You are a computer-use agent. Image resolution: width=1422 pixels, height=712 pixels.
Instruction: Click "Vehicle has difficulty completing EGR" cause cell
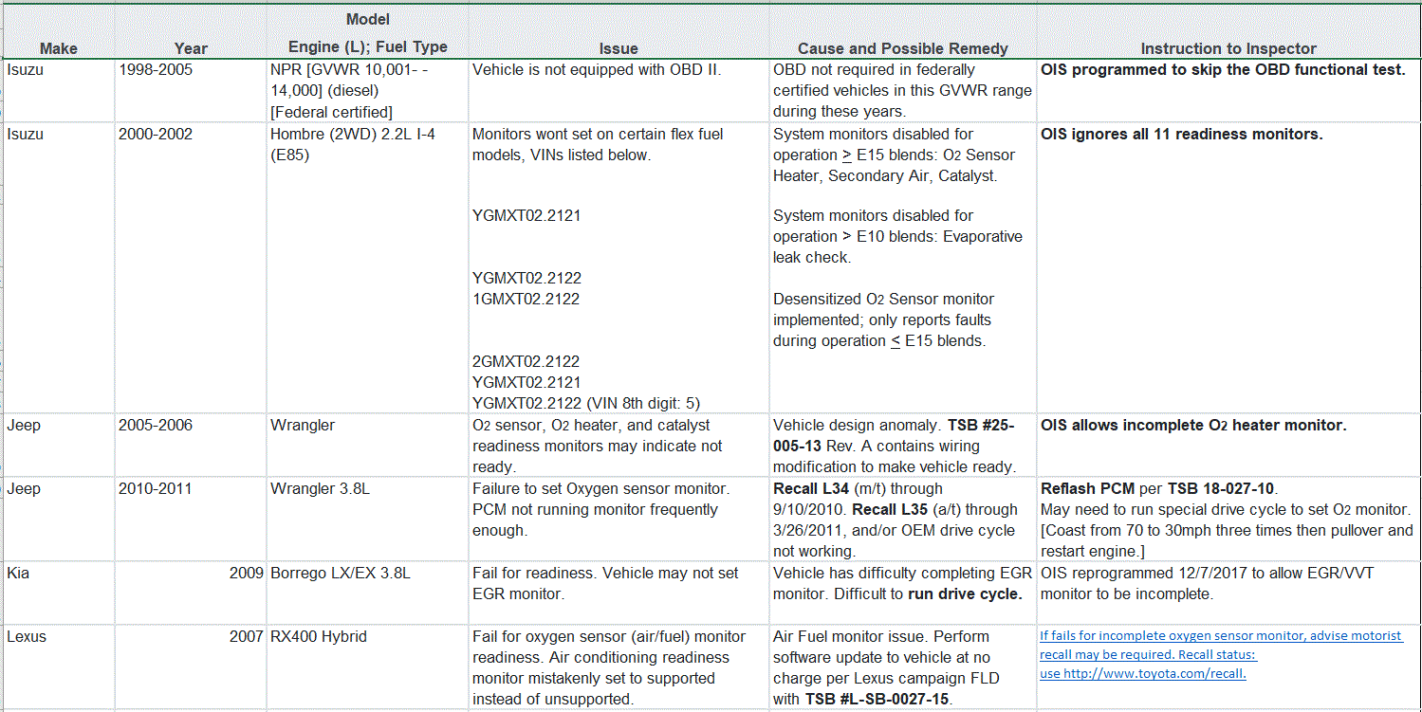(903, 593)
